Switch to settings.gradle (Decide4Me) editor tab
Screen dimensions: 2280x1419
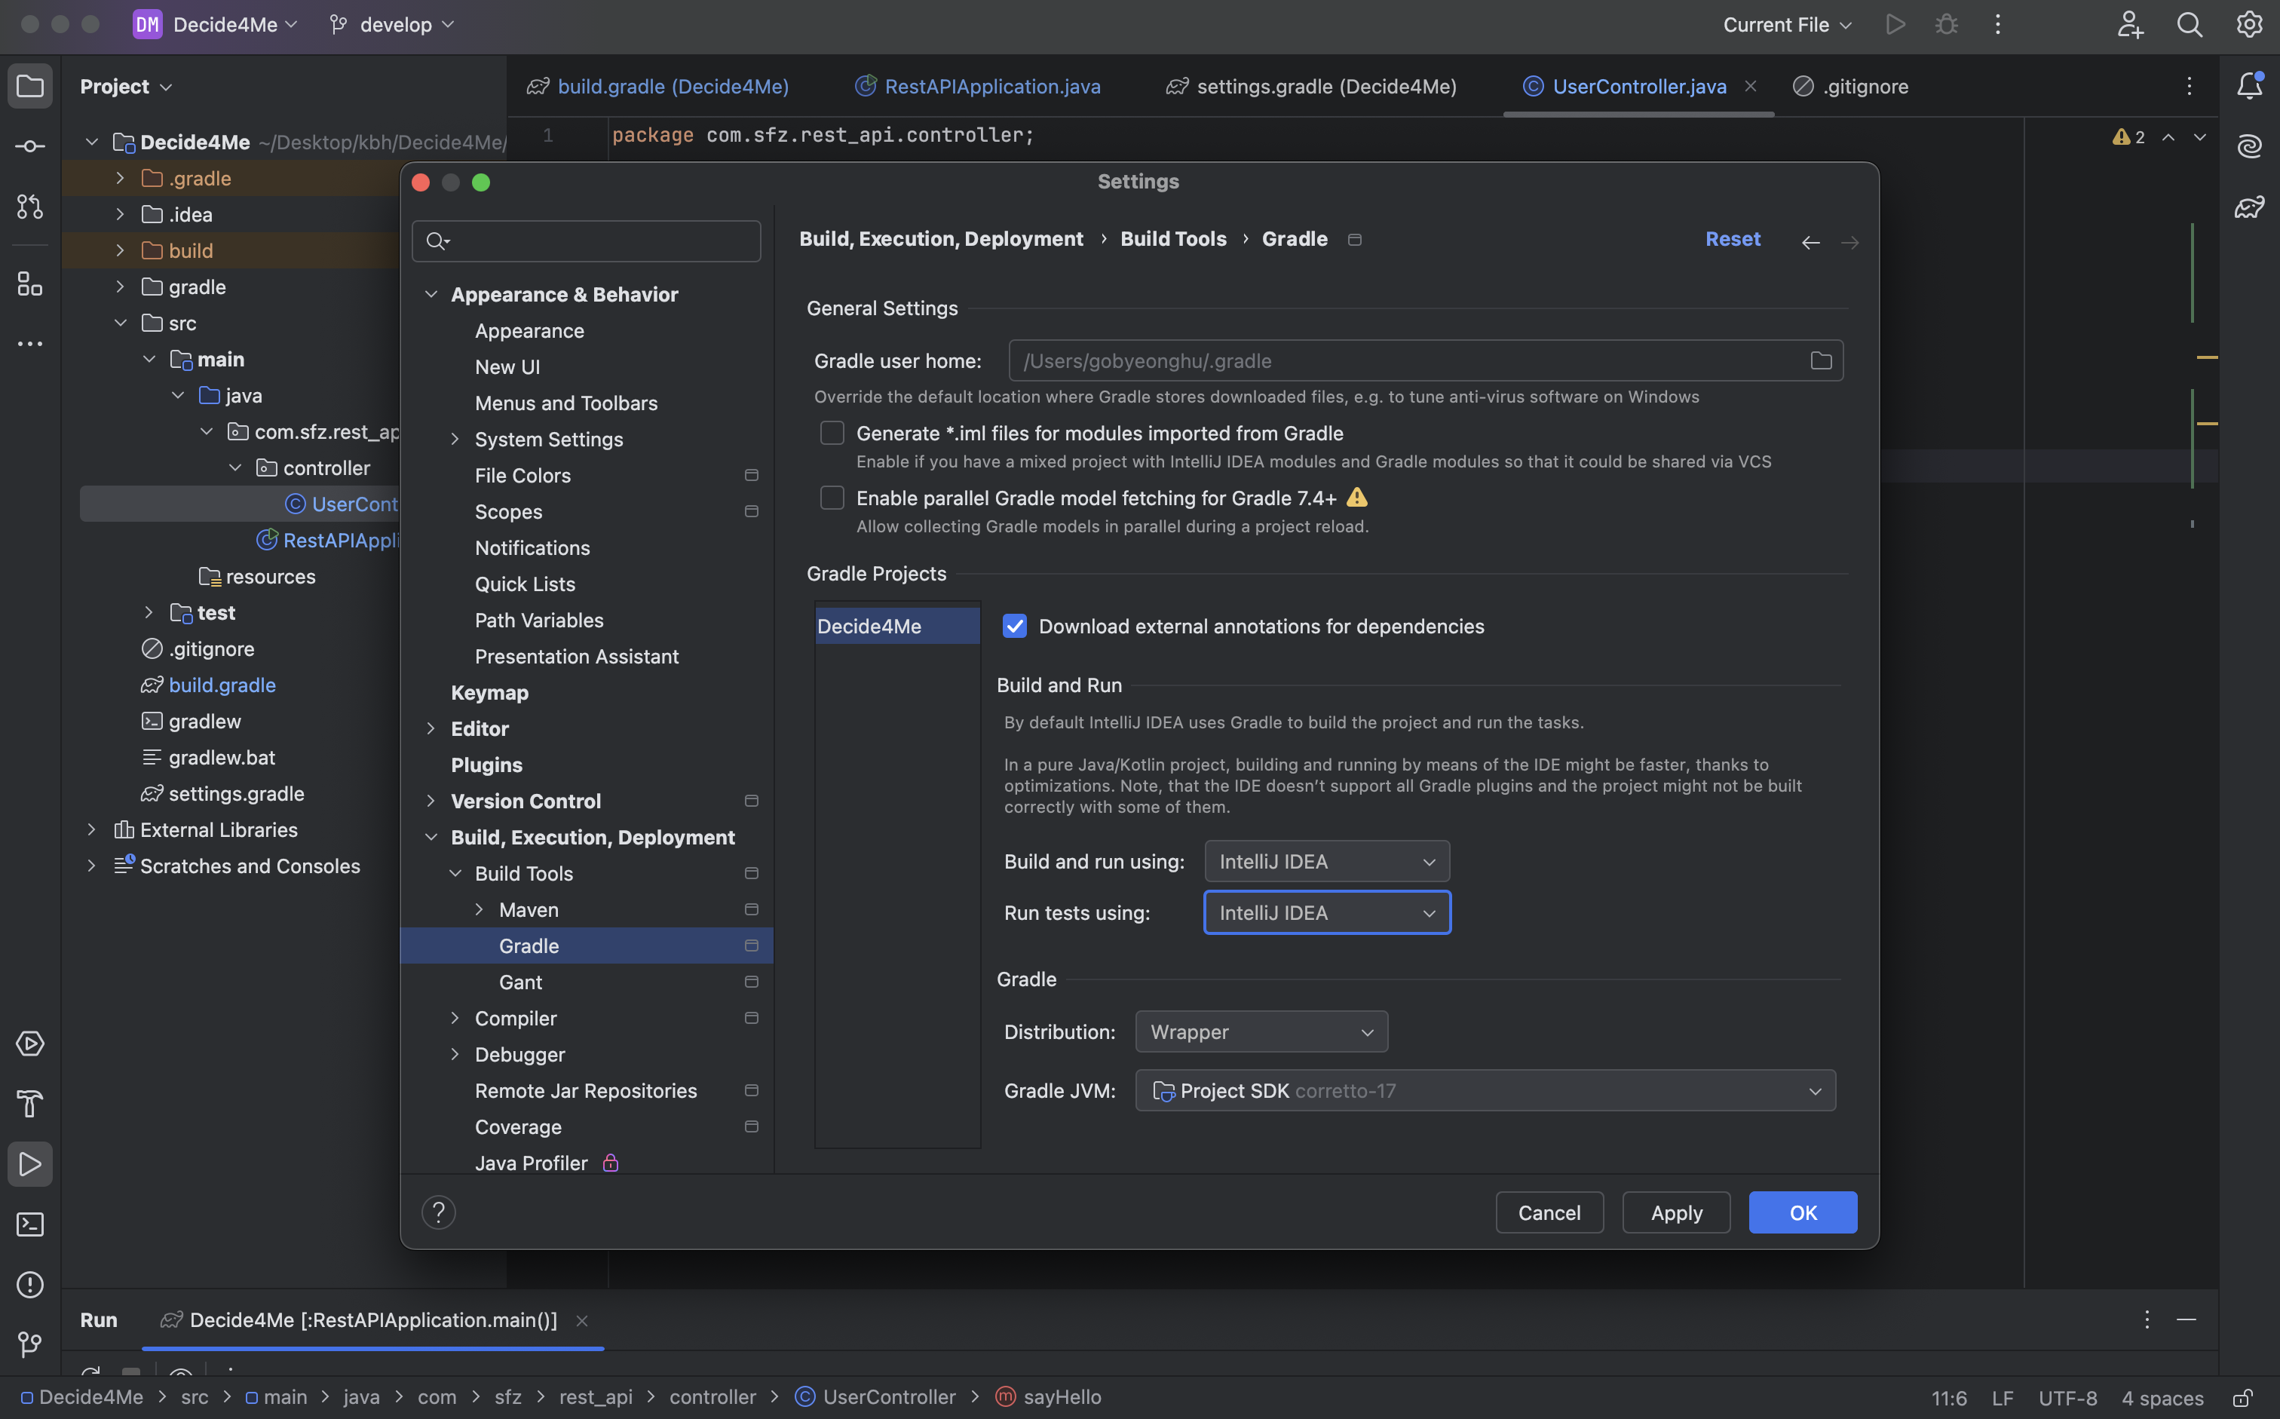point(1310,87)
